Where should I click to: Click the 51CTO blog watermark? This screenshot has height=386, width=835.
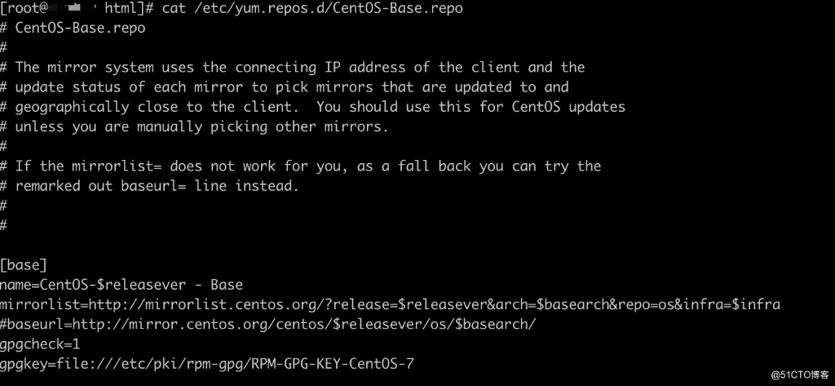click(x=800, y=375)
